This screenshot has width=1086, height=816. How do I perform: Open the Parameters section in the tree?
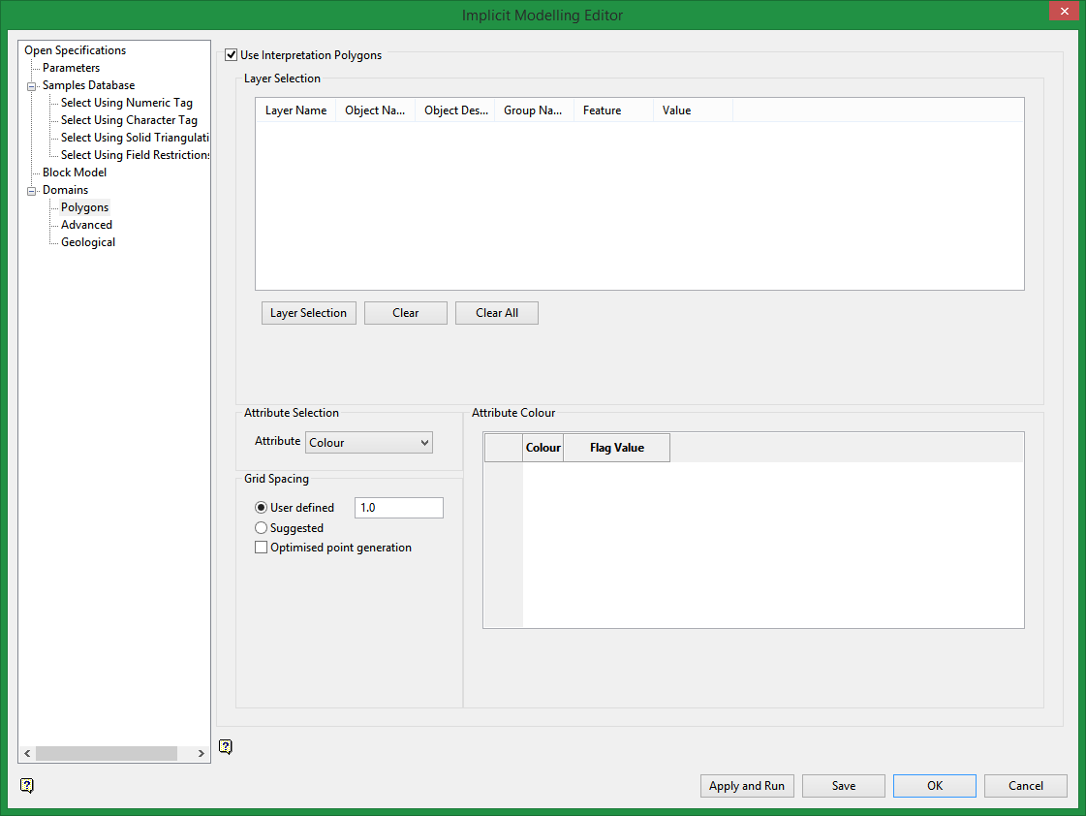[x=72, y=68]
